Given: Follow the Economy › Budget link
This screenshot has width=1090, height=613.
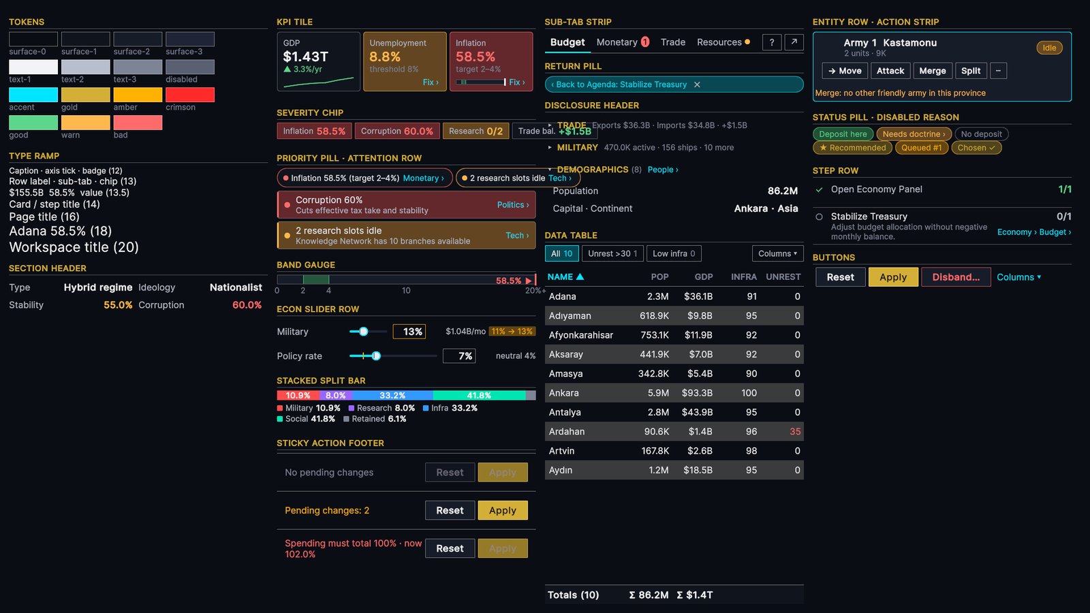Looking at the screenshot, I should (1033, 232).
